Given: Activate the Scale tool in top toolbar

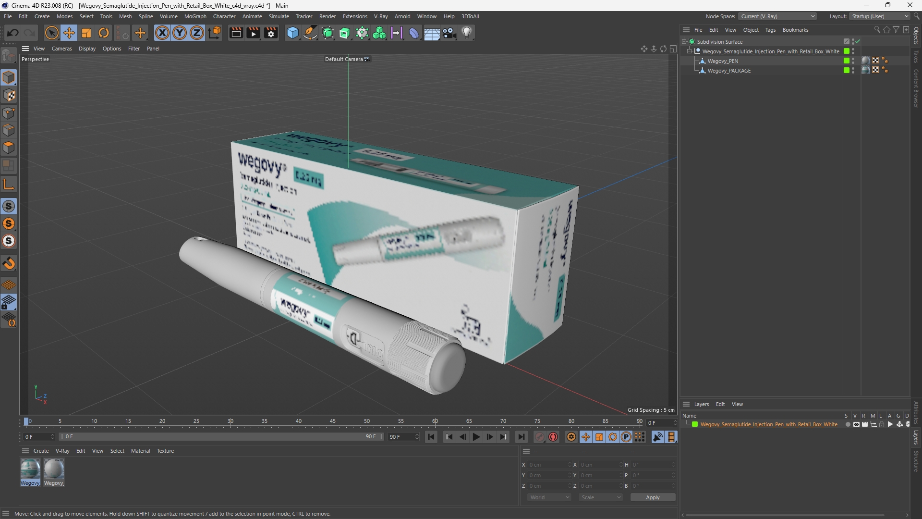Looking at the screenshot, I should (86, 33).
